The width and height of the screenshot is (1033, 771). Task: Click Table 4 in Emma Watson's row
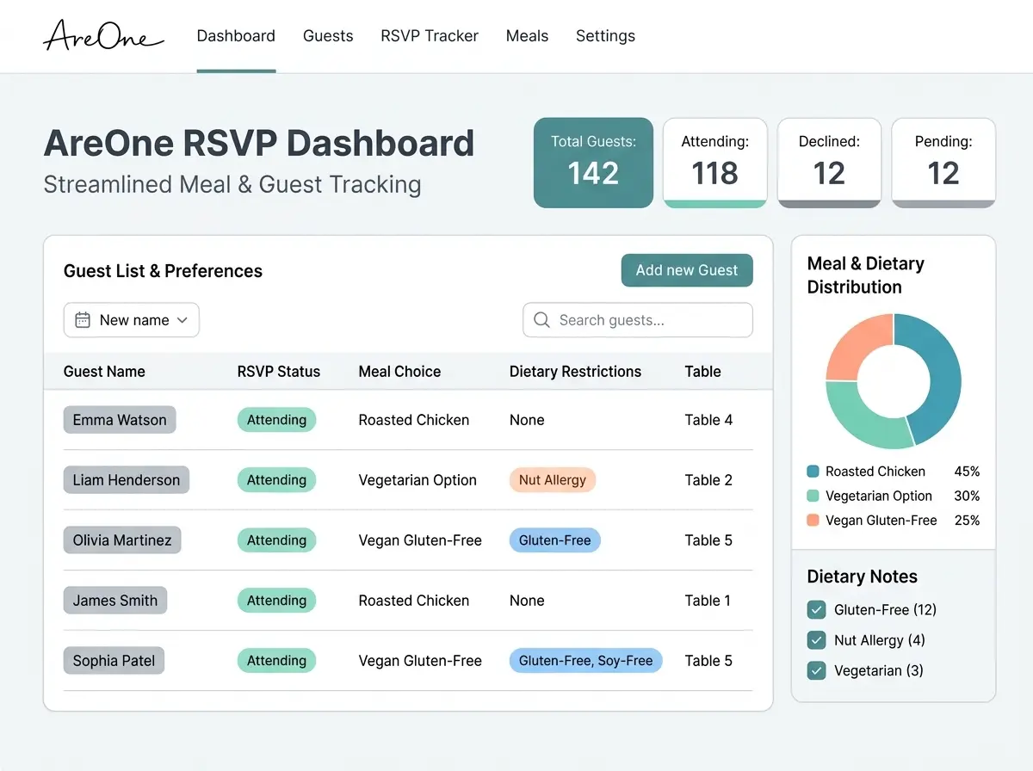tap(709, 420)
